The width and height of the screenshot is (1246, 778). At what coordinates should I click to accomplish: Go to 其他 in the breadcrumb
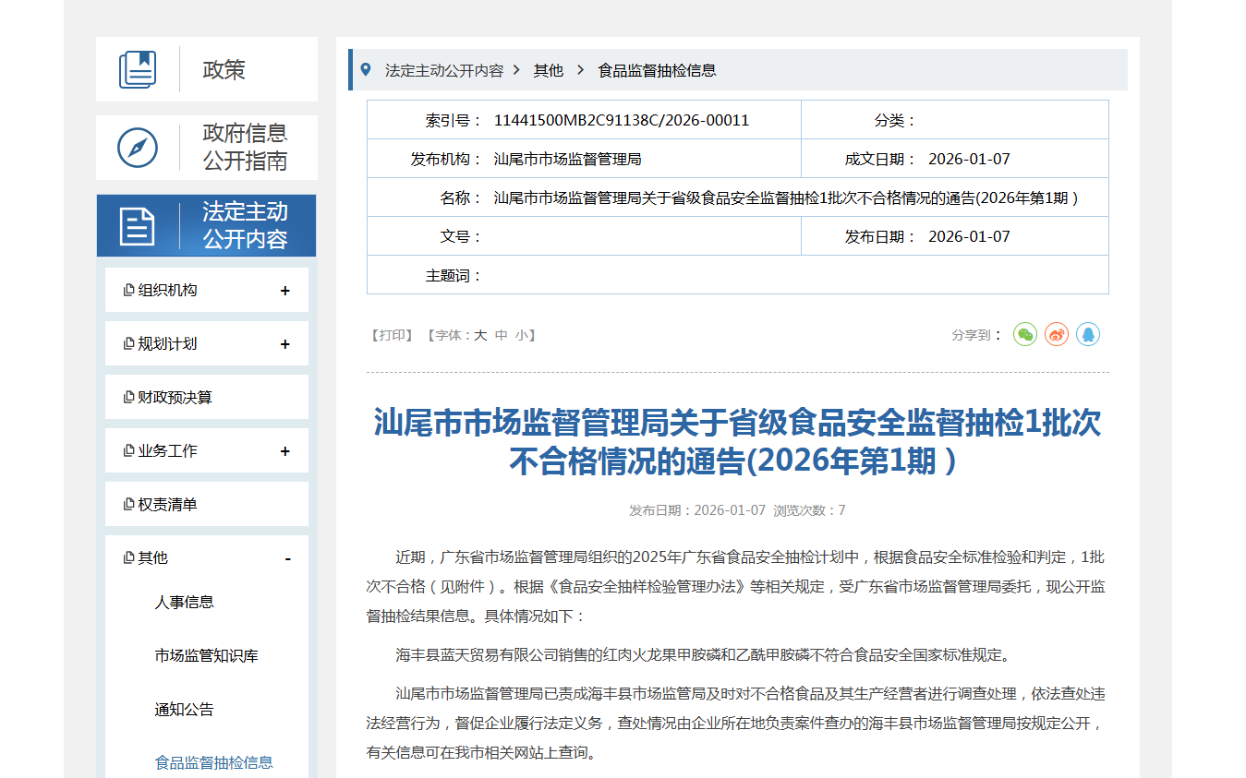click(548, 70)
